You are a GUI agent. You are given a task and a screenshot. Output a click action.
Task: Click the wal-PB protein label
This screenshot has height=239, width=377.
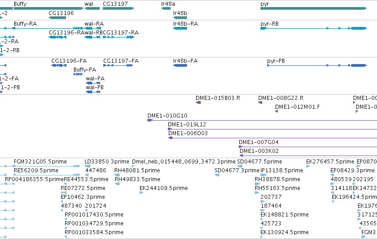click(x=95, y=87)
